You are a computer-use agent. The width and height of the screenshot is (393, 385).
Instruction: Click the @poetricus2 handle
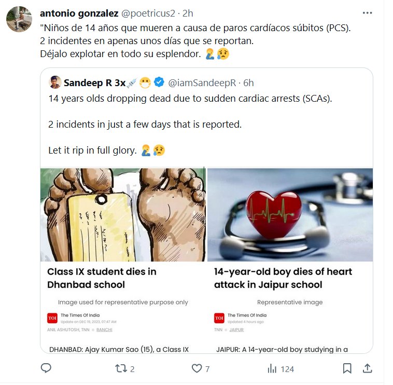pos(148,13)
